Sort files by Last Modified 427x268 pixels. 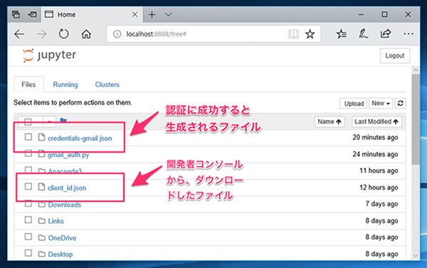pyautogui.click(x=376, y=122)
